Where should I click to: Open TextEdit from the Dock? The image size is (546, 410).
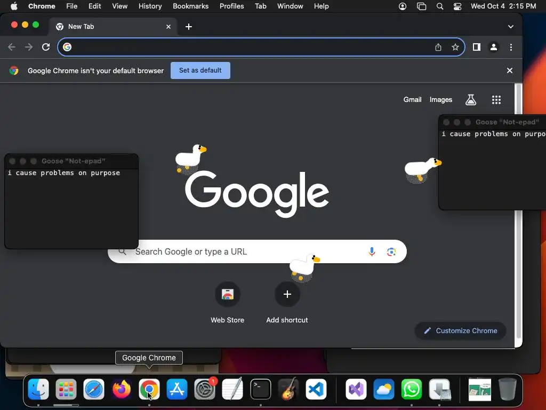pyautogui.click(x=232, y=389)
